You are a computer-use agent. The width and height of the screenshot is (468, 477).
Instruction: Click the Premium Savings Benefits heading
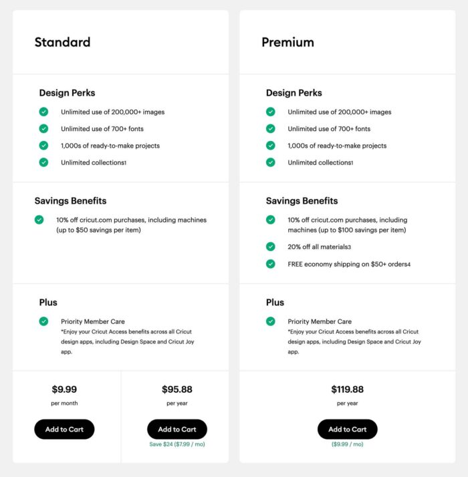click(x=302, y=201)
